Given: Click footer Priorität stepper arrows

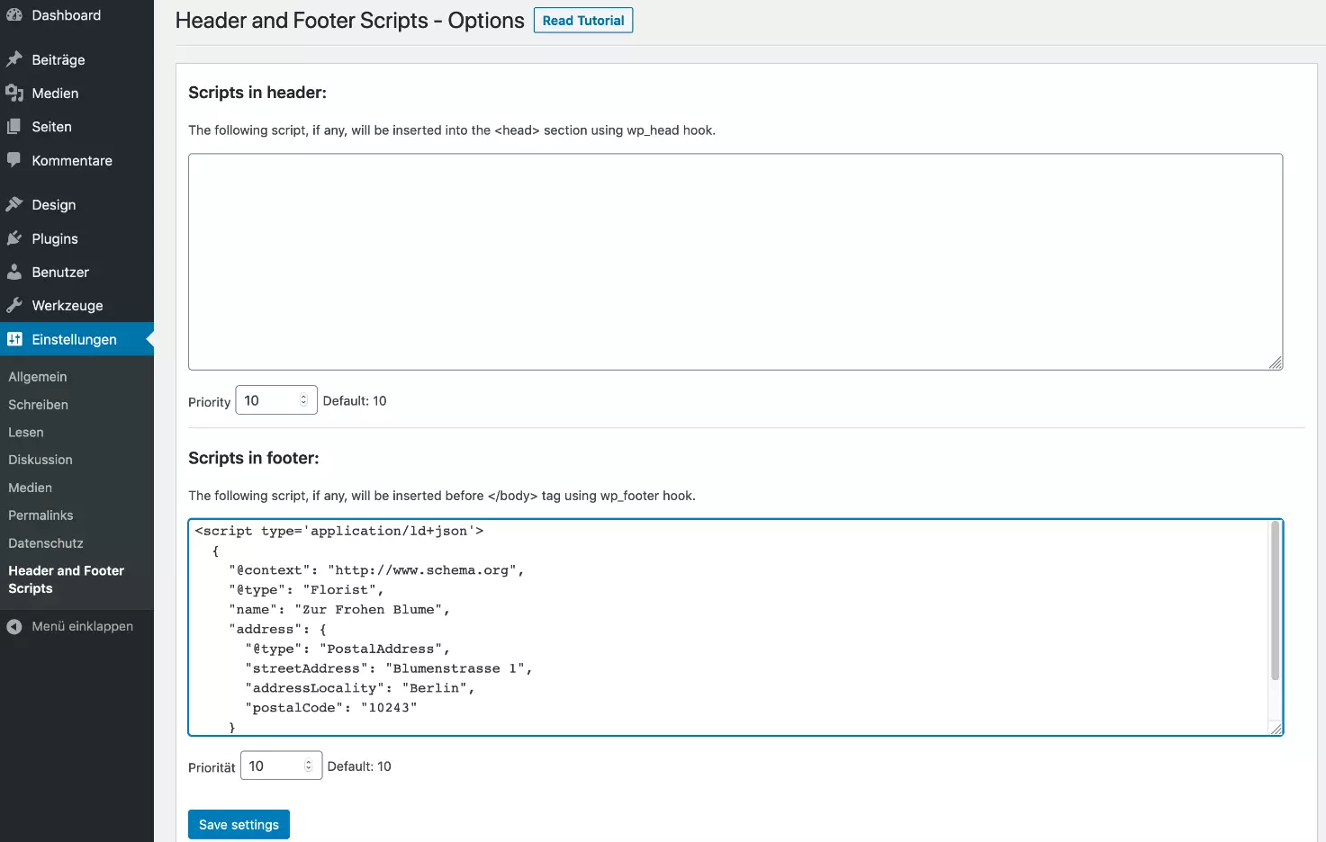Looking at the screenshot, I should 308,766.
